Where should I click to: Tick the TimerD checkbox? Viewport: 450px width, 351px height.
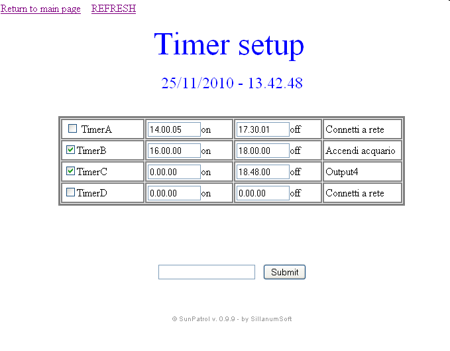pos(70,192)
